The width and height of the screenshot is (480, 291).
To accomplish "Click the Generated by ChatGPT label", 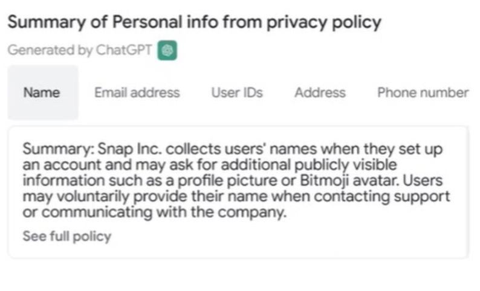I will pos(80,51).
